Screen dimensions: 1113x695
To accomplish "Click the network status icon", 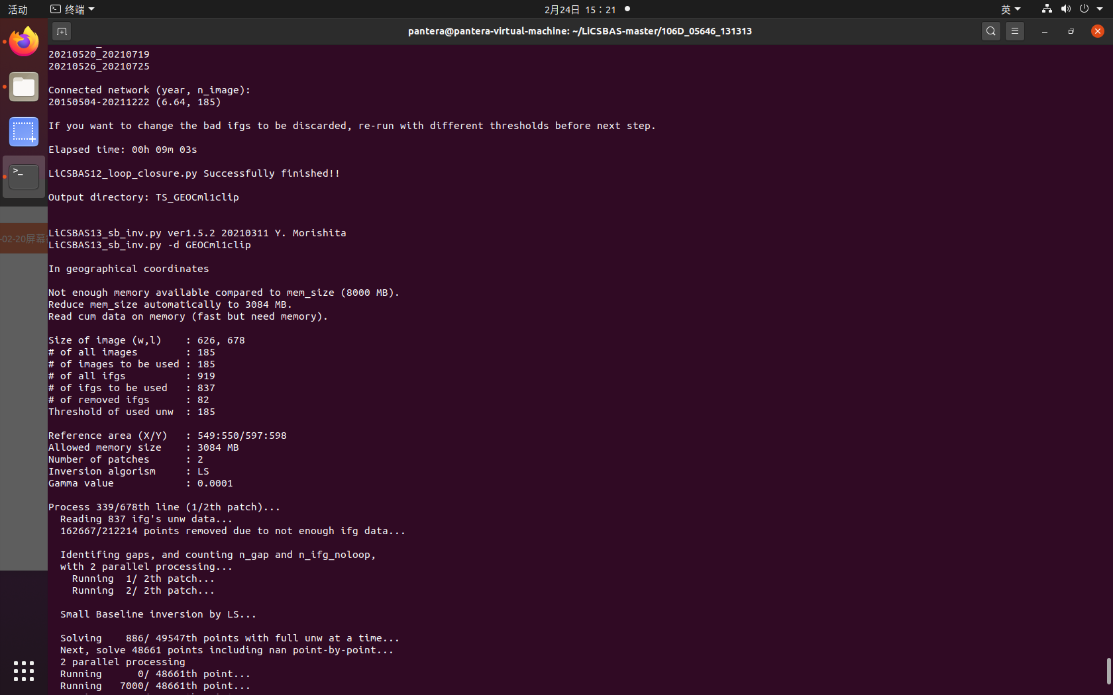I will click(1045, 9).
